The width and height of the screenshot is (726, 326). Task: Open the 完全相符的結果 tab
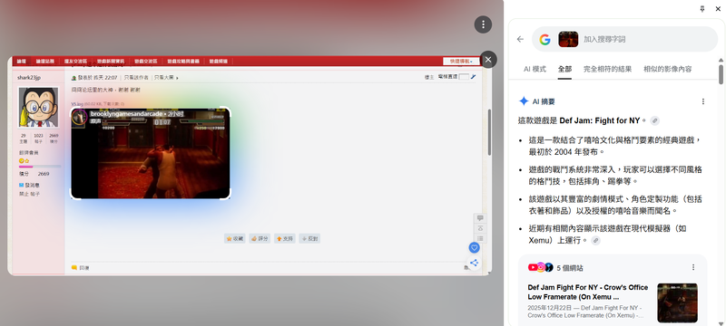(x=607, y=69)
